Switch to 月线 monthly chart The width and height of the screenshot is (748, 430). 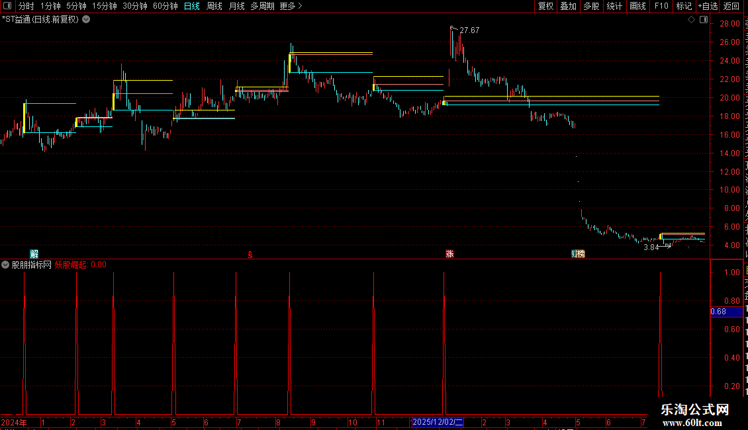point(236,6)
